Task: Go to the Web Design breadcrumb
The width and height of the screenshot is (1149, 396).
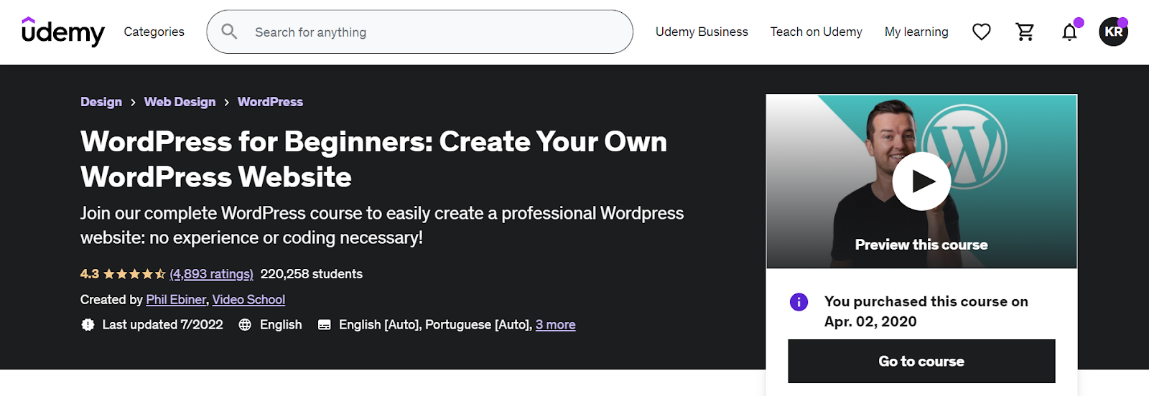Action: [180, 102]
